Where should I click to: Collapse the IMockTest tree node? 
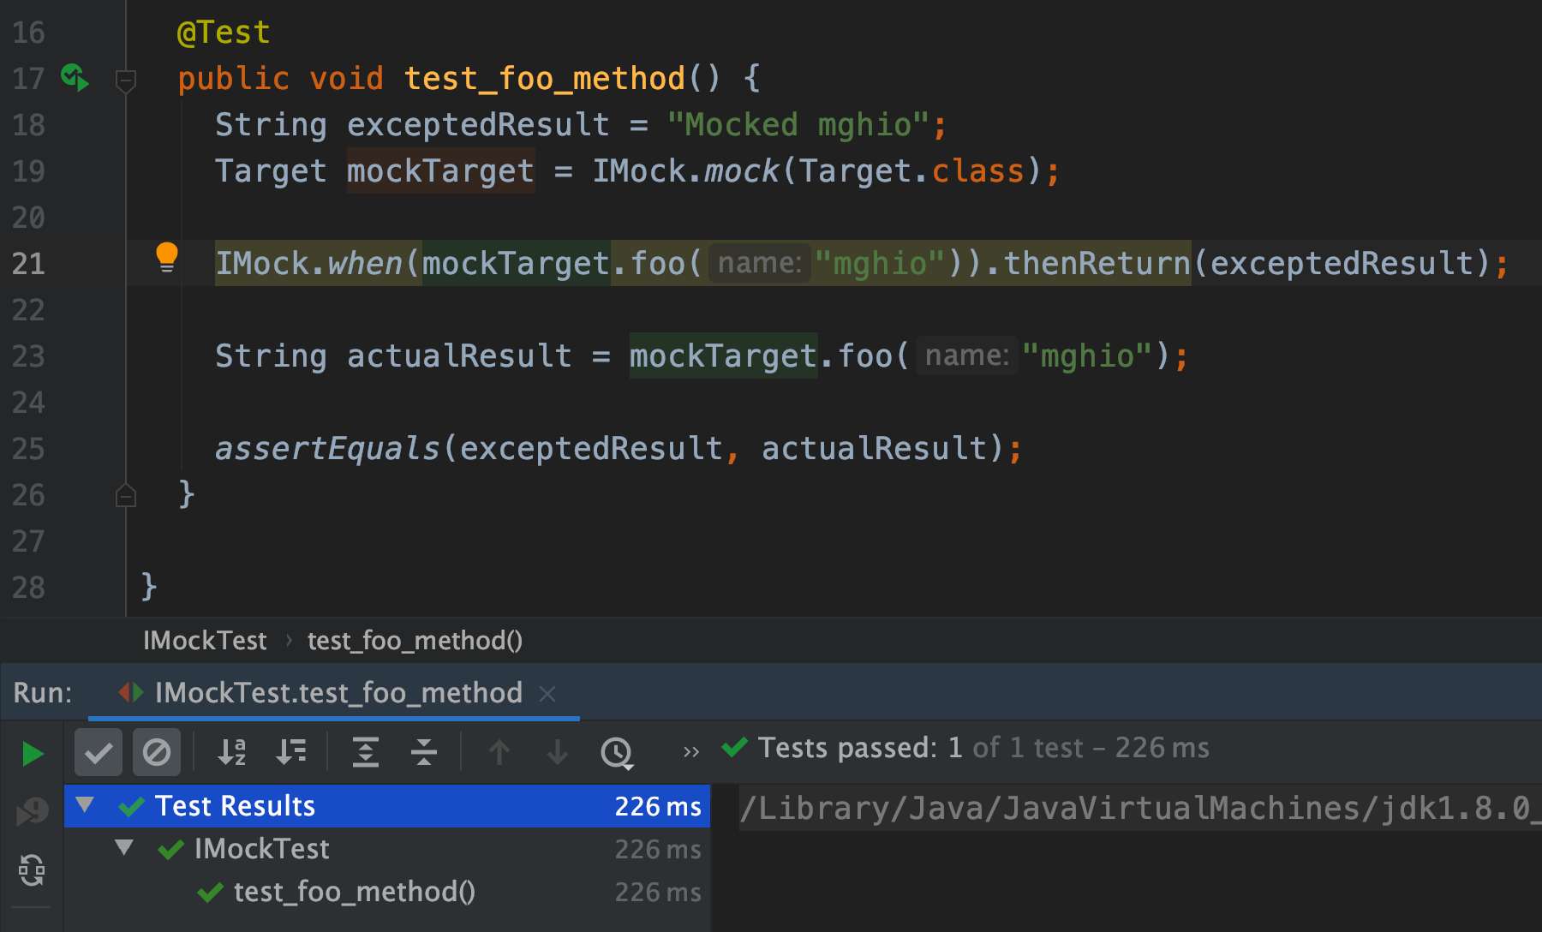[125, 848]
